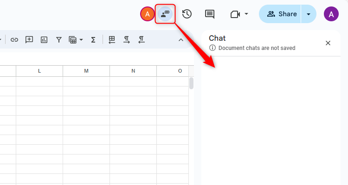Click the Show chat icon

click(x=165, y=14)
